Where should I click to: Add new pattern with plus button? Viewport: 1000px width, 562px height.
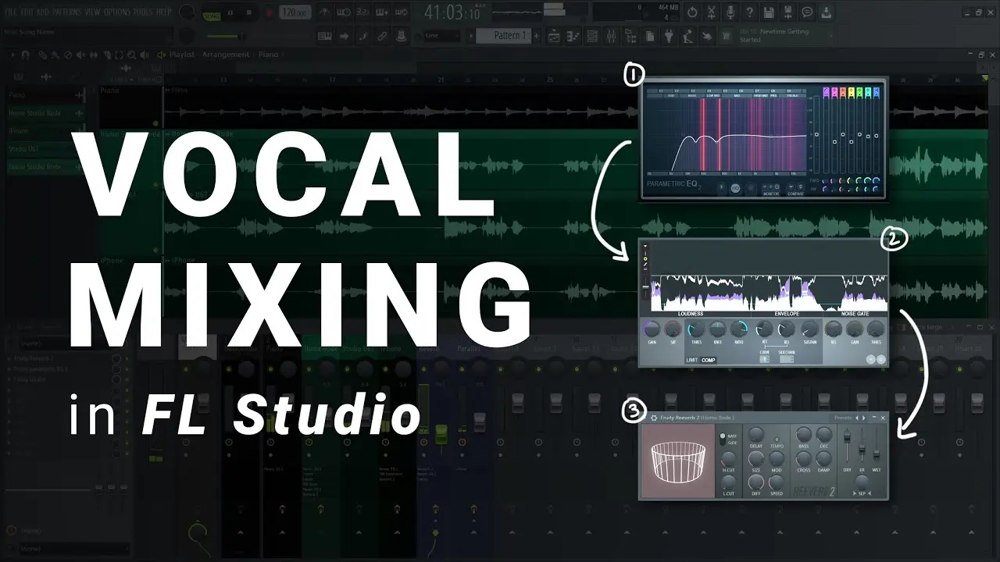click(x=537, y=36)
